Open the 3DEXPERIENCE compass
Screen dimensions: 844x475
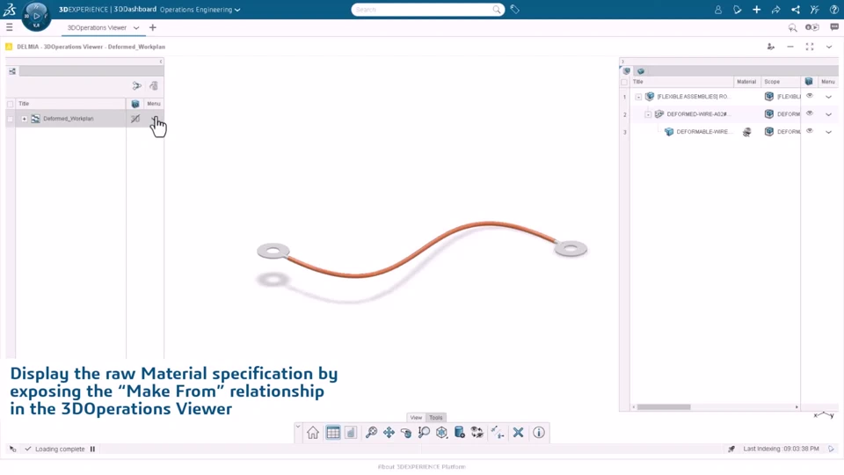click(x=36, y=16)
